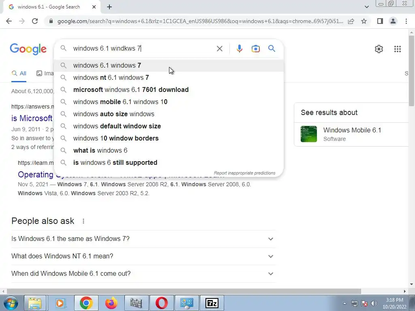Select suggestion 'windows nt 6.1 windows 7'

(x=169, y=77)
